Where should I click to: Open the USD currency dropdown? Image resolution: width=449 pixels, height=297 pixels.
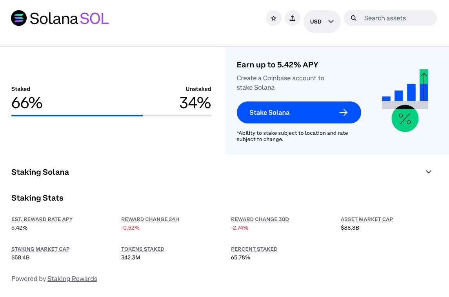(x=322, y=22)
